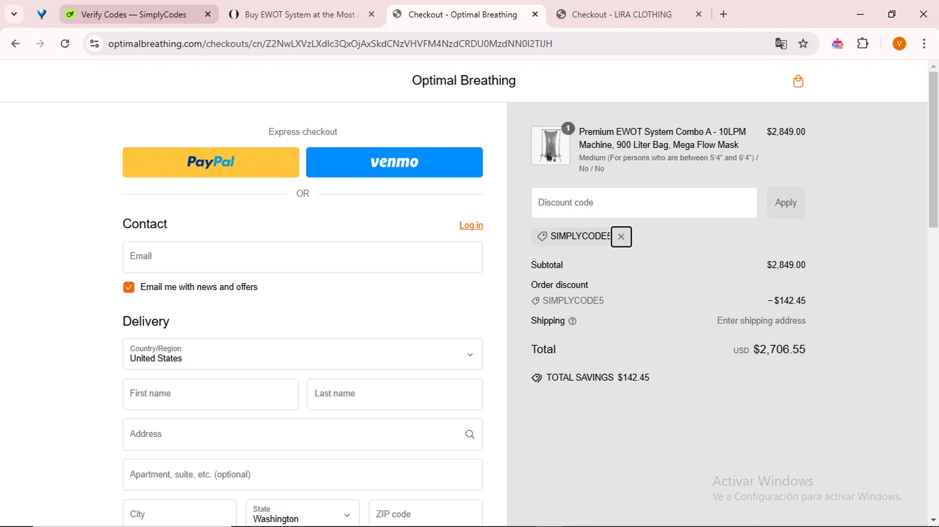Click the Total amount $2,706.55
The width and height of the screenshot is (939, 527).
pos(779,349)
